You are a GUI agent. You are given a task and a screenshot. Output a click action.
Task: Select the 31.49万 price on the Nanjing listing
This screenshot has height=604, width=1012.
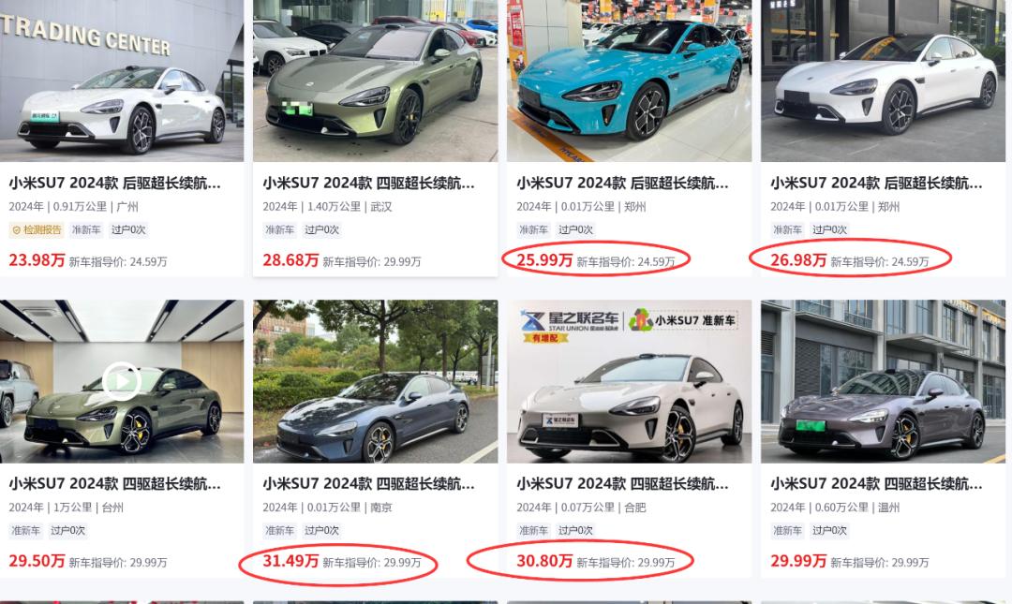290,561
